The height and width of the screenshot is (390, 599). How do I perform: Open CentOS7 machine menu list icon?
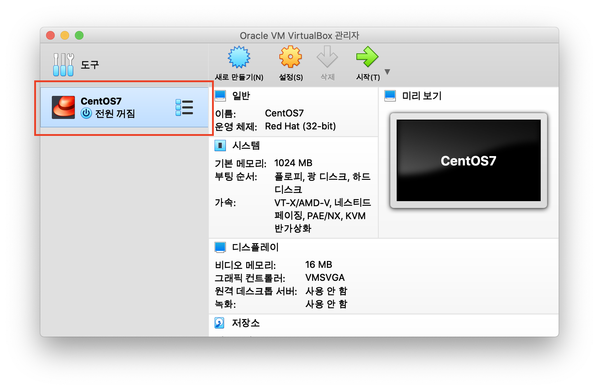[184, 107]
